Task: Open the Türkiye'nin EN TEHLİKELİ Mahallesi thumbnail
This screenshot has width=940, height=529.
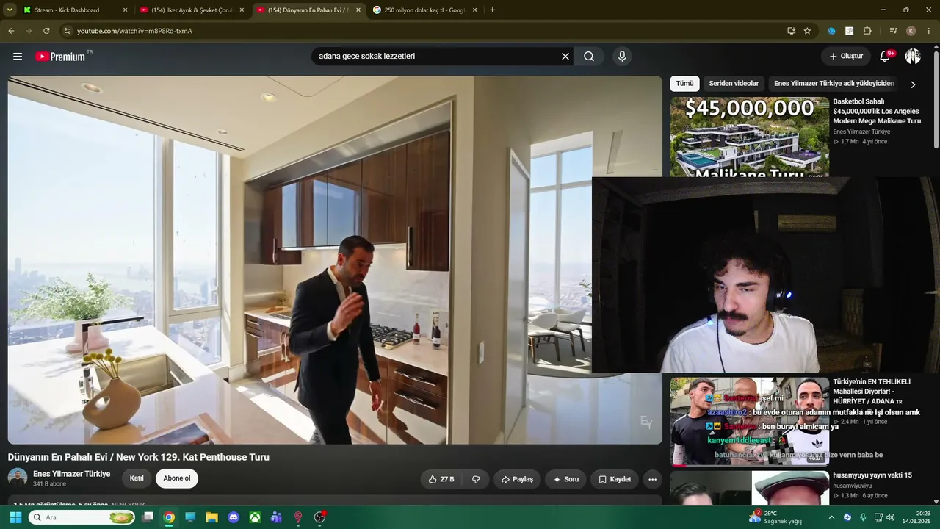Action: pos(749,422)
